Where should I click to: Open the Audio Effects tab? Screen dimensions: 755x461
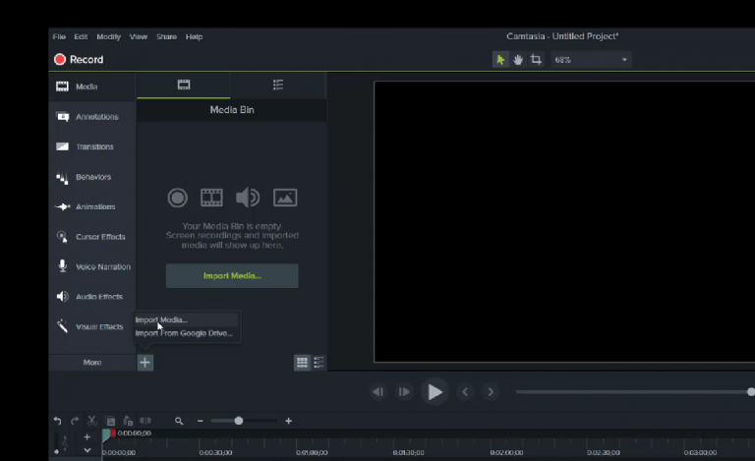pyautogui.click(x=92, y=297)
